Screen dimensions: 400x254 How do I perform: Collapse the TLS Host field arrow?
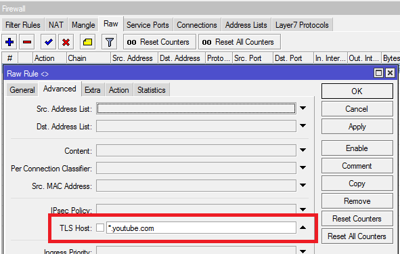[303, 228]
